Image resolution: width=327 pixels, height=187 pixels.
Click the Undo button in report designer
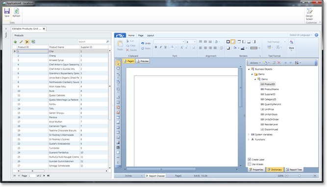[146, 43]
